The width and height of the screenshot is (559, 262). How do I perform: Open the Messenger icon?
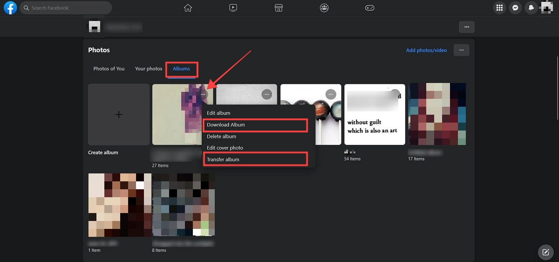coord(515,7)
